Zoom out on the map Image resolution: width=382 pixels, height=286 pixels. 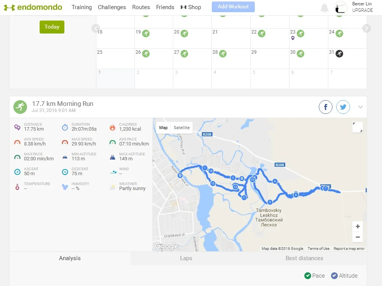point(358,237)
